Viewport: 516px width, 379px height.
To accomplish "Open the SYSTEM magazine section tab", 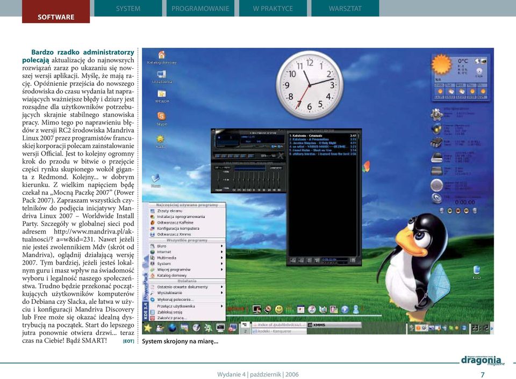I will coord(128,8).
